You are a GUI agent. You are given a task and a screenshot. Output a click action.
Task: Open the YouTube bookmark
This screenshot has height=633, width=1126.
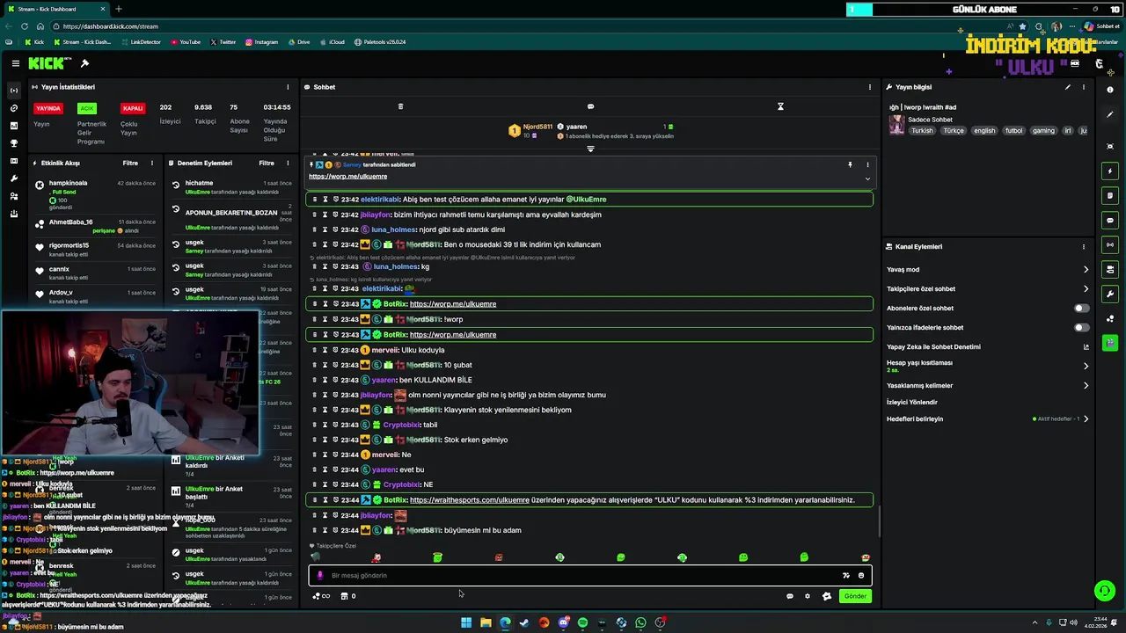click(186, 42)
